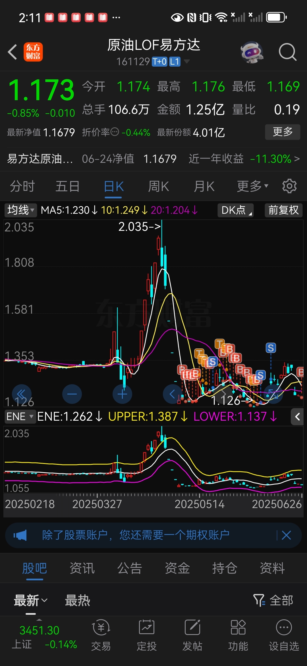Viewport: 307px width, 666px height.
Task: Open status bar battery indicator
Action: click(277, 17)
